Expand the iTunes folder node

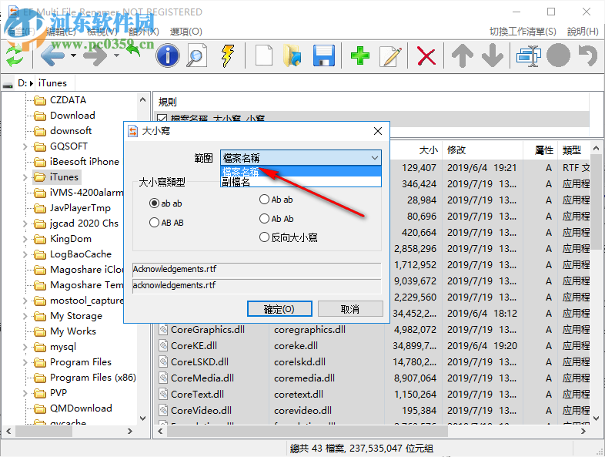(25, 177)
